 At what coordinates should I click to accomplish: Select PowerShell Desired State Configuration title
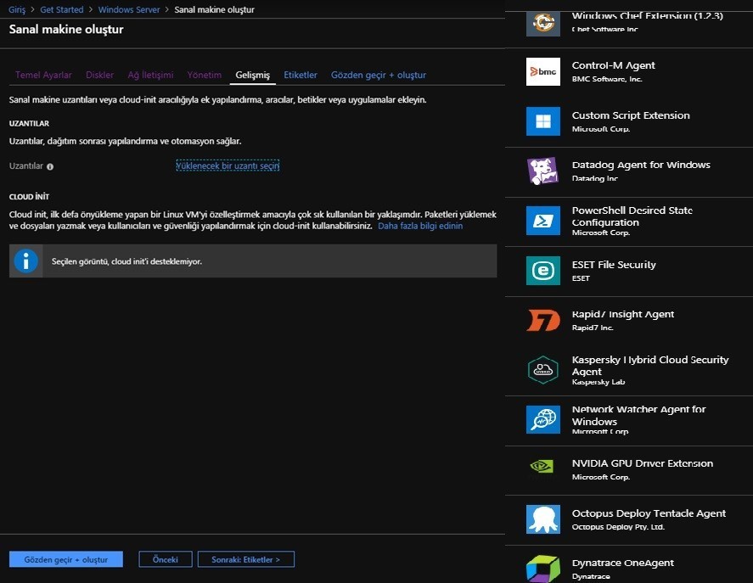click(632, 216)
